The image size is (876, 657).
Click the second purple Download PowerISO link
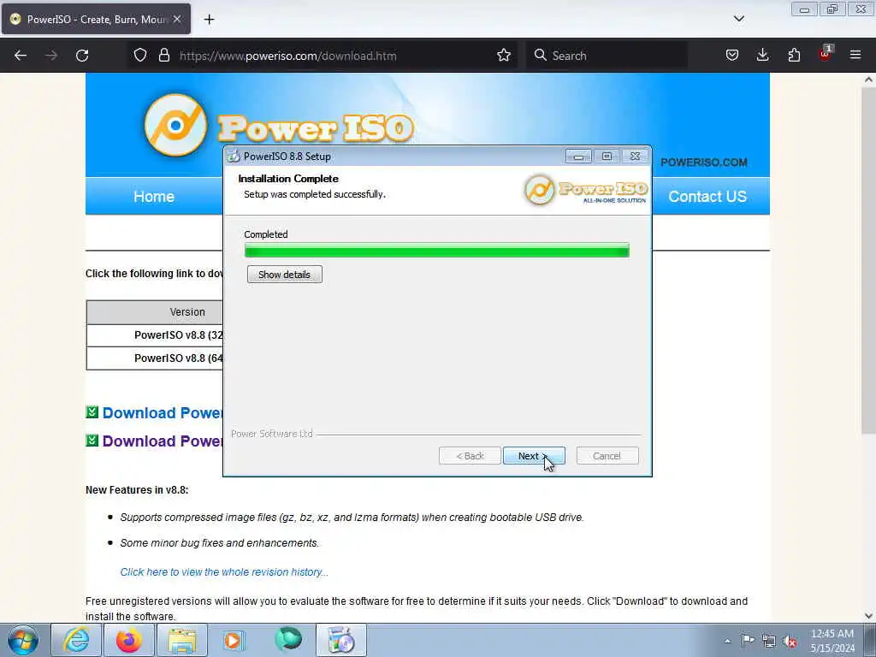point(162,441)
